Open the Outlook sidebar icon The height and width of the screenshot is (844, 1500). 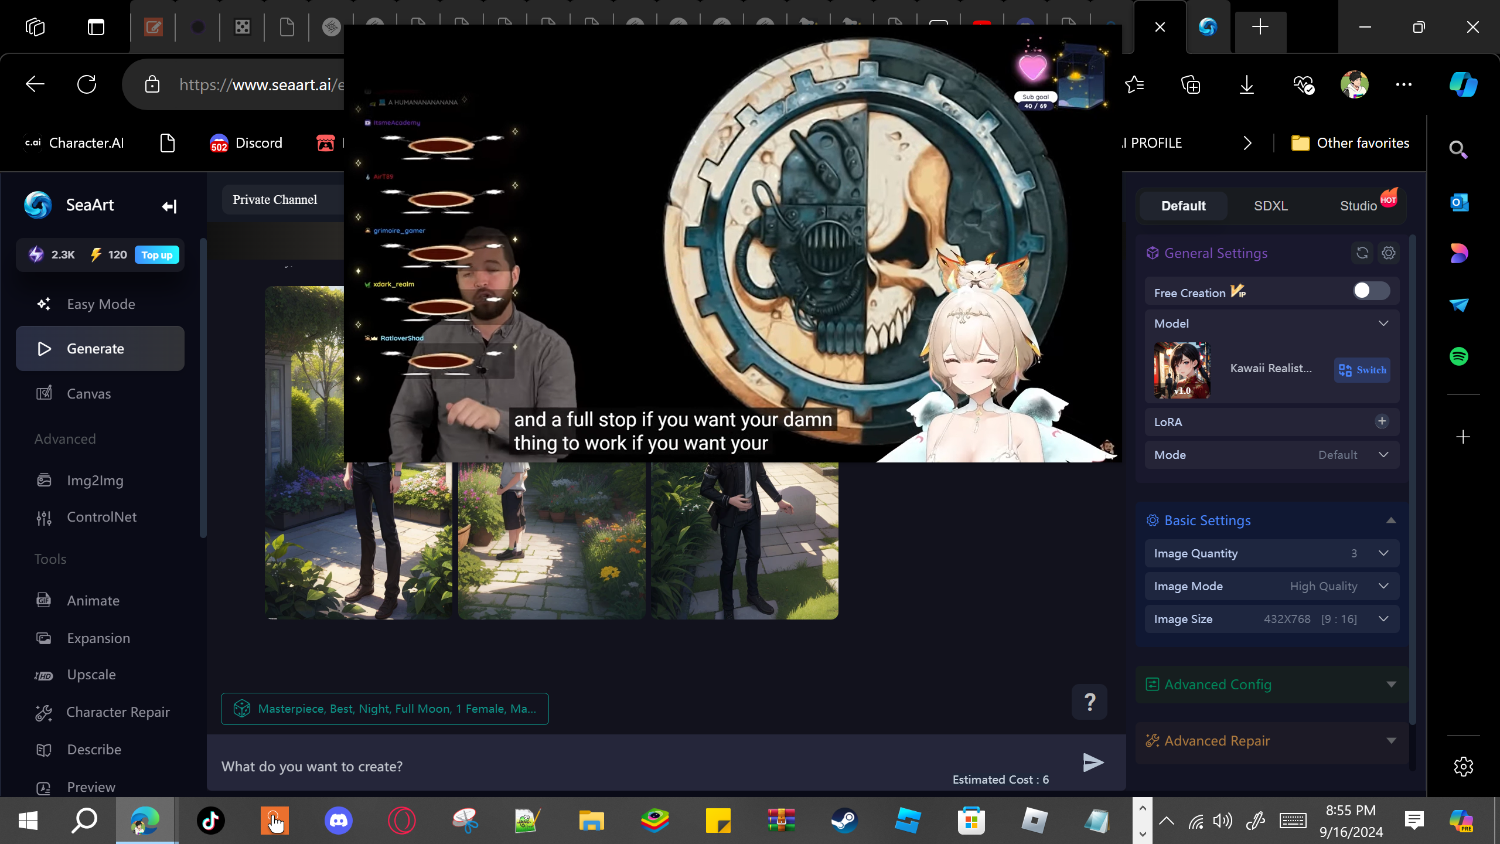coord(1459,203)
